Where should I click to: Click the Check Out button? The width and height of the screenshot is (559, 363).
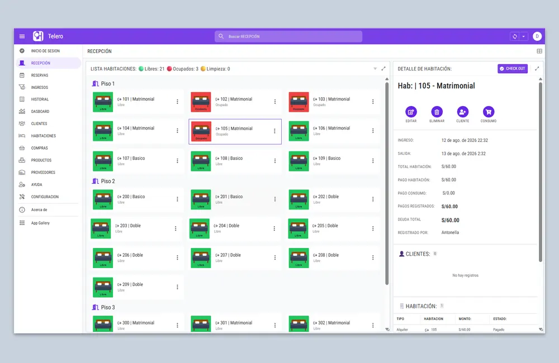[x=512, y=68]
